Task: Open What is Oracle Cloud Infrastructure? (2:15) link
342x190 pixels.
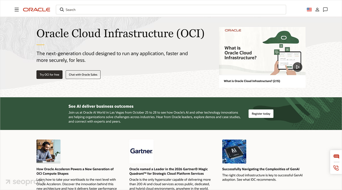Action: pos(252,81)
